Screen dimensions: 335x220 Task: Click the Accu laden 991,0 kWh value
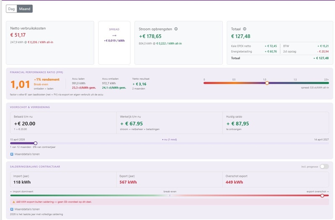point(79,83)
